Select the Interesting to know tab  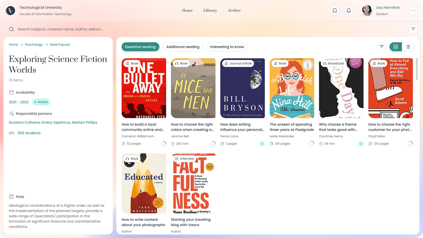(x=227, y=47)
